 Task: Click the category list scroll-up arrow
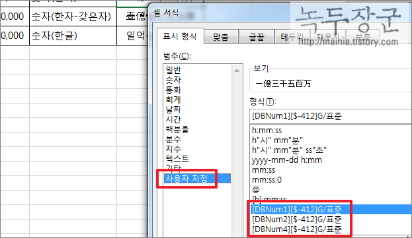click(x=237, y=71)
